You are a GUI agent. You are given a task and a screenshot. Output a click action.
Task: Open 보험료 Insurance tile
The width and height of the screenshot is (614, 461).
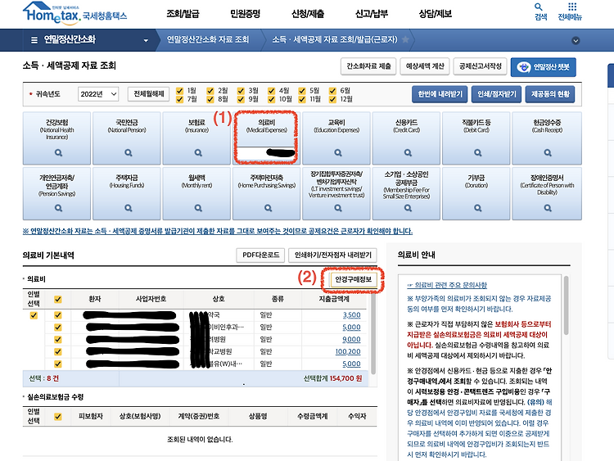tap(196, 138)
